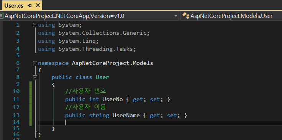Click line number 13 in the margin

[x=16, y=115]
